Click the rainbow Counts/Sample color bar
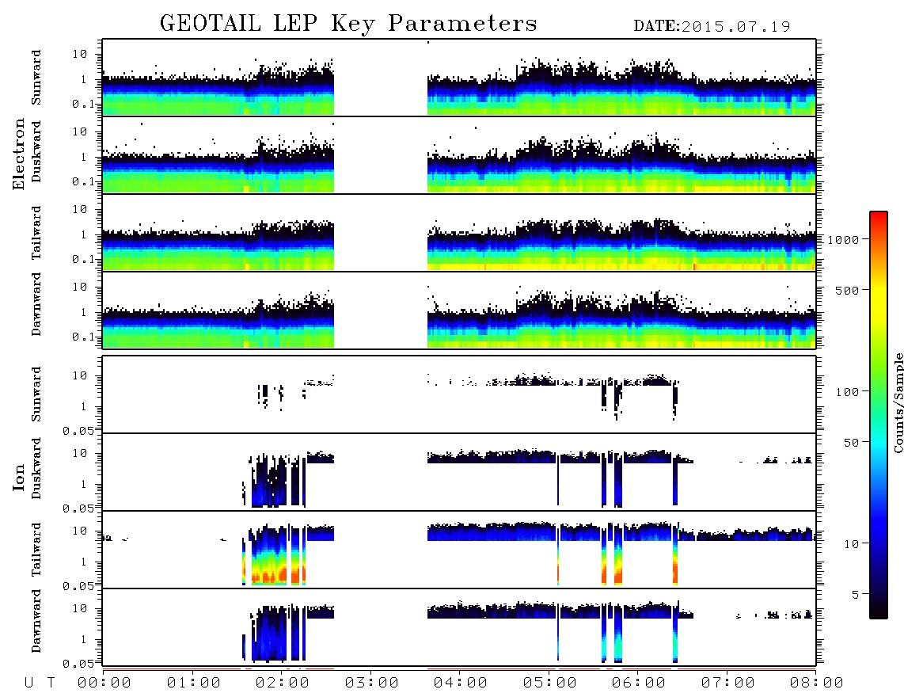Image resolution: width=904 pixels, height=697 pixels. (879, 415)
